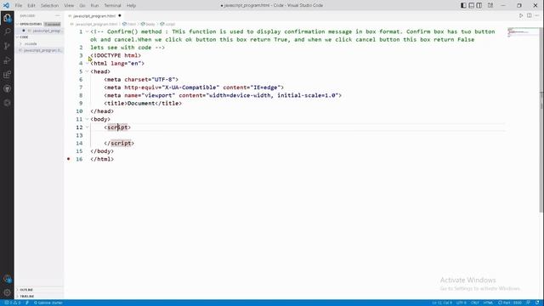Click unsaved dot on javascript_program.html tab
The width and height of the screenshot is (544, 306).
pos(120,15)
